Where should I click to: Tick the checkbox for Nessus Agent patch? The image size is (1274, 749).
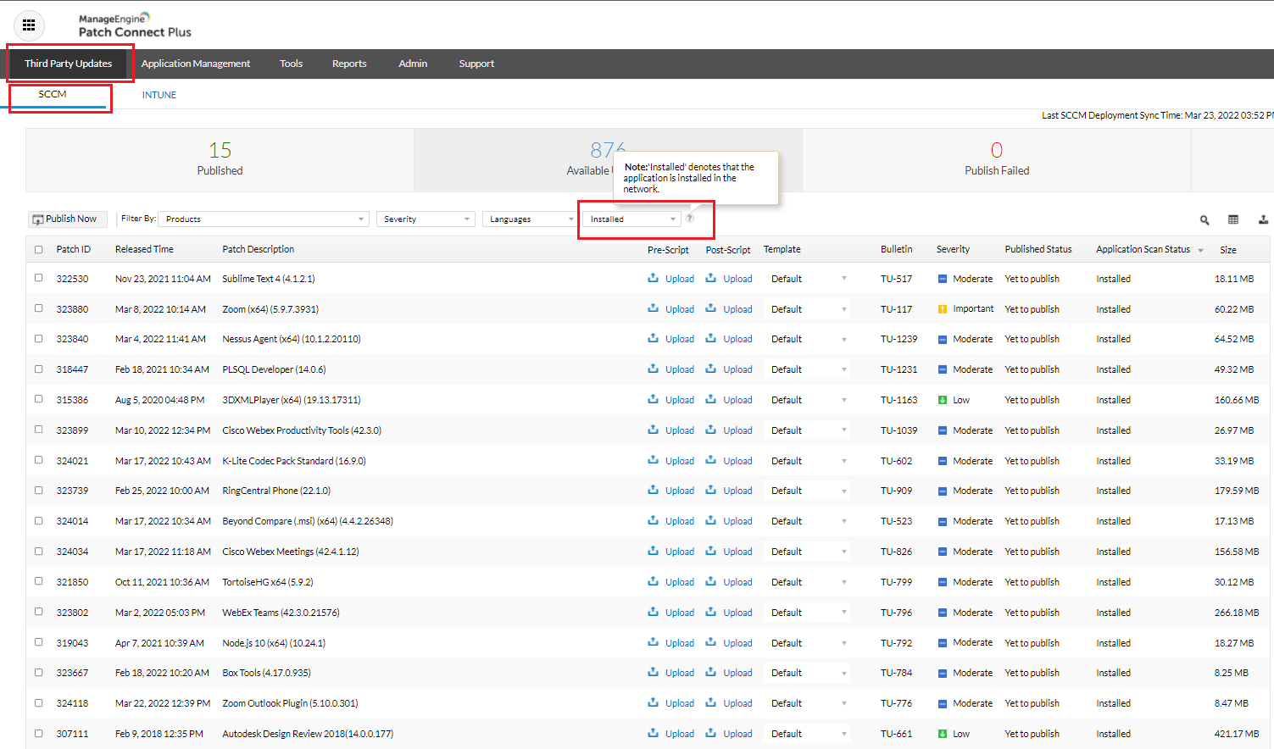[38, 339]
